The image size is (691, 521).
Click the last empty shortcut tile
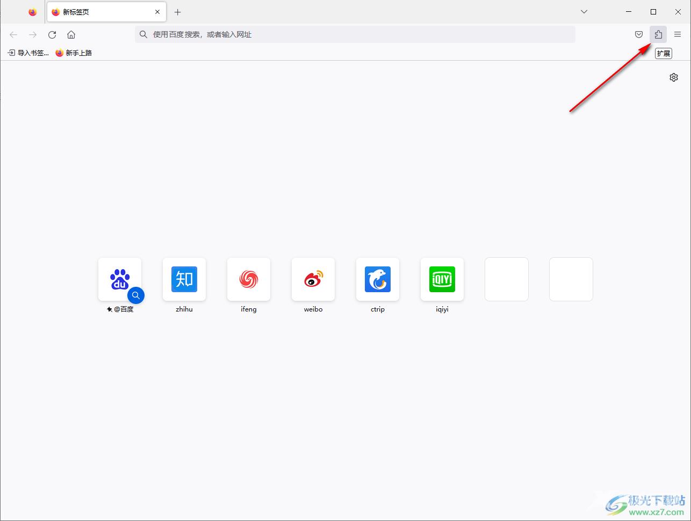point(571,279)
